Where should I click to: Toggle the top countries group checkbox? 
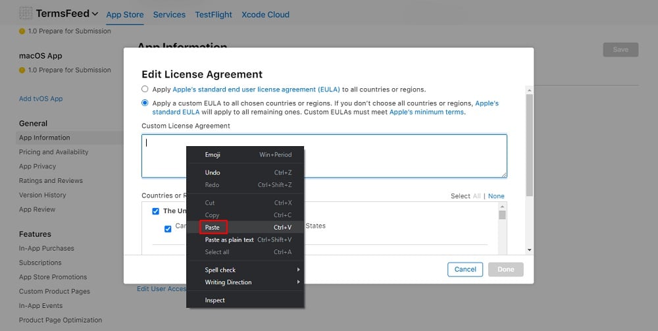156,211
